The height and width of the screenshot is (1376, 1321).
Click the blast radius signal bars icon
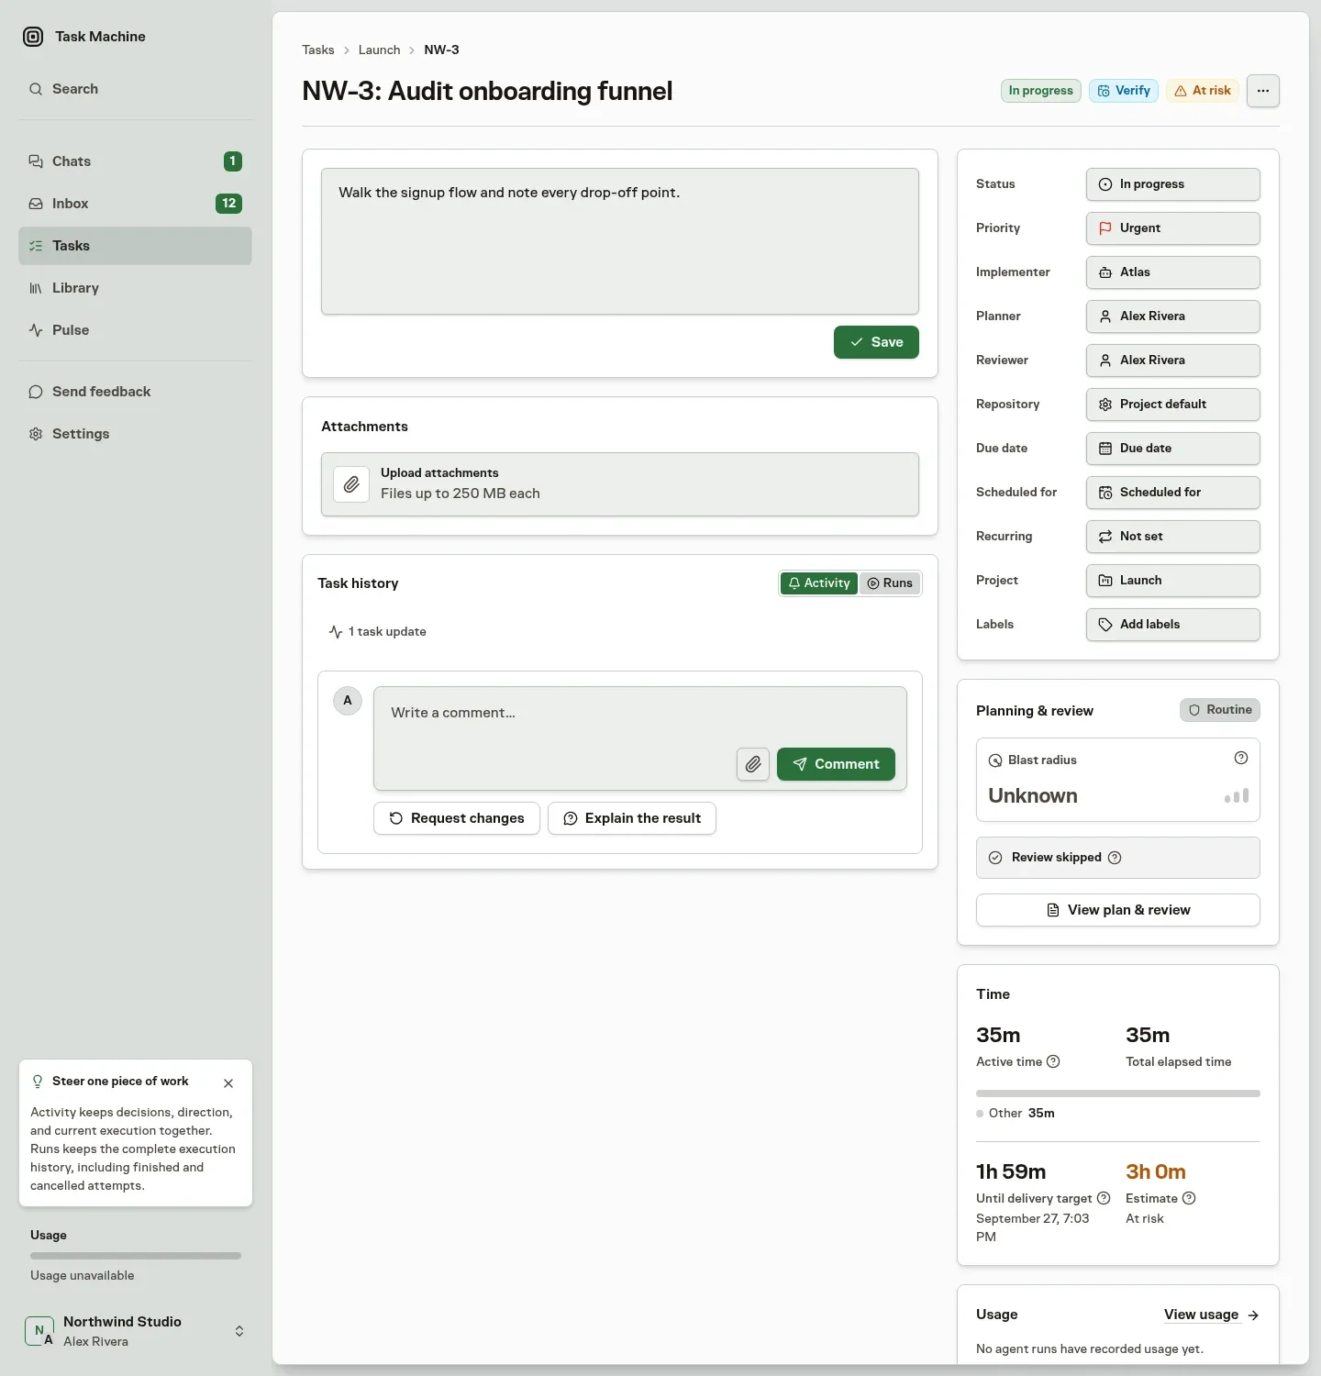tap(1237, 796)
